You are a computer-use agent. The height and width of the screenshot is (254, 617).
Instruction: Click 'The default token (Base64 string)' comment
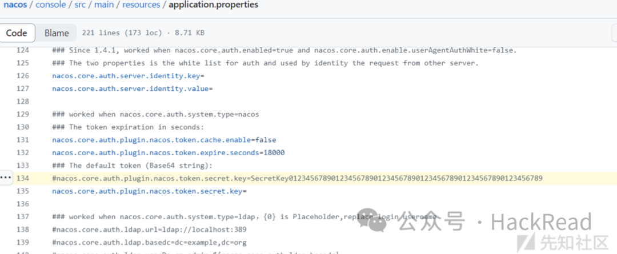pos(132,166)
